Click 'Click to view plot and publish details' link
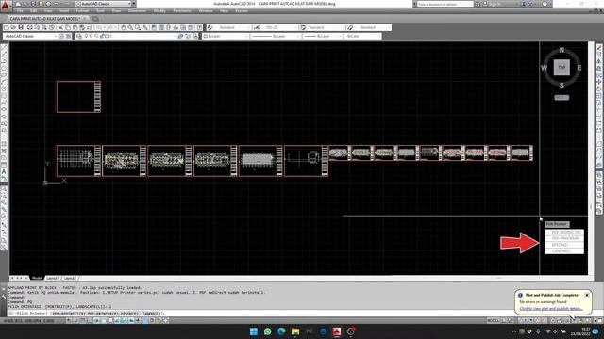Viewport: 604px width, 339px height. pyautogui.click(x=551, y=309)
